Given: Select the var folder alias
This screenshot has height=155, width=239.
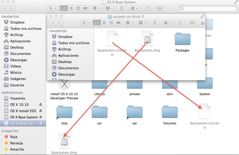Looking at the screenshot, I should pos(135,115).
